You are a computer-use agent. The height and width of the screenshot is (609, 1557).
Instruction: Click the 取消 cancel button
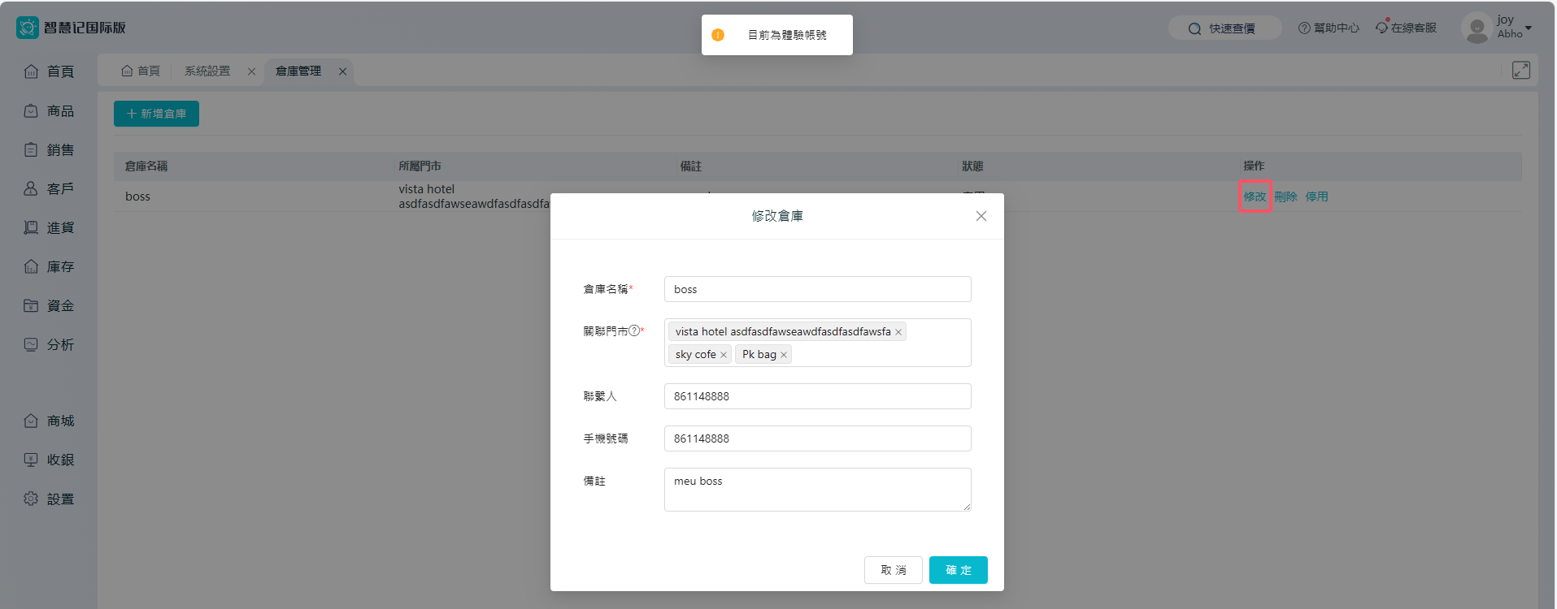[893, 570]
